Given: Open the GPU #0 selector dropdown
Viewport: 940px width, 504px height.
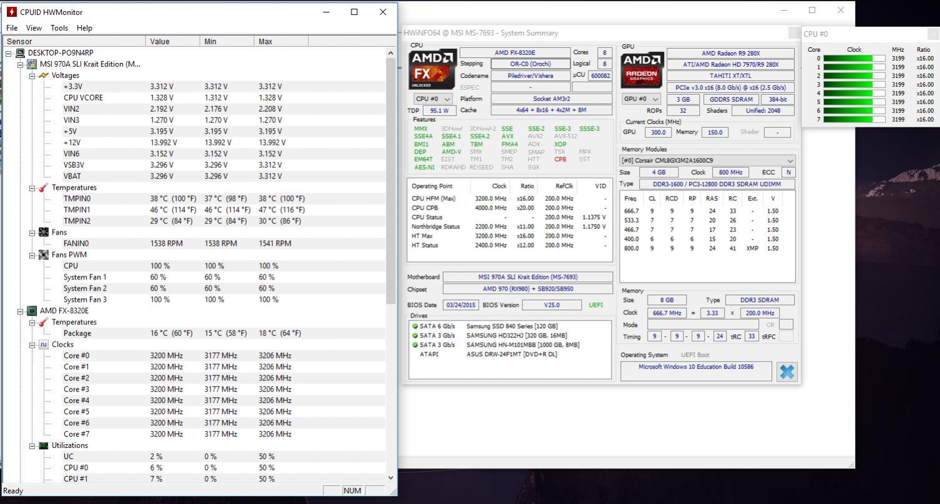Looking at the screenshot, I should 642,99.
